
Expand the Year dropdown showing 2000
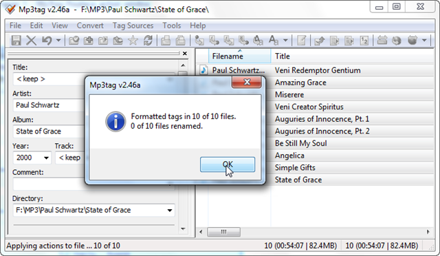pyautogui.click(x=46, y=158)
